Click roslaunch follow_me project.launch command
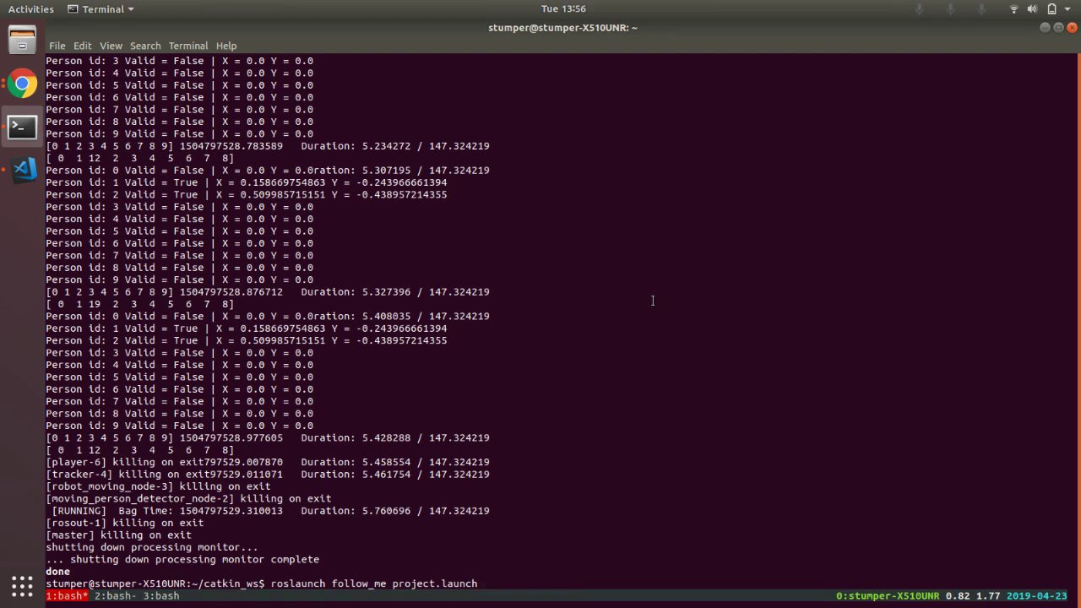Image resolution: width=1081 pixels, height=608 pixels. [374, 584]
